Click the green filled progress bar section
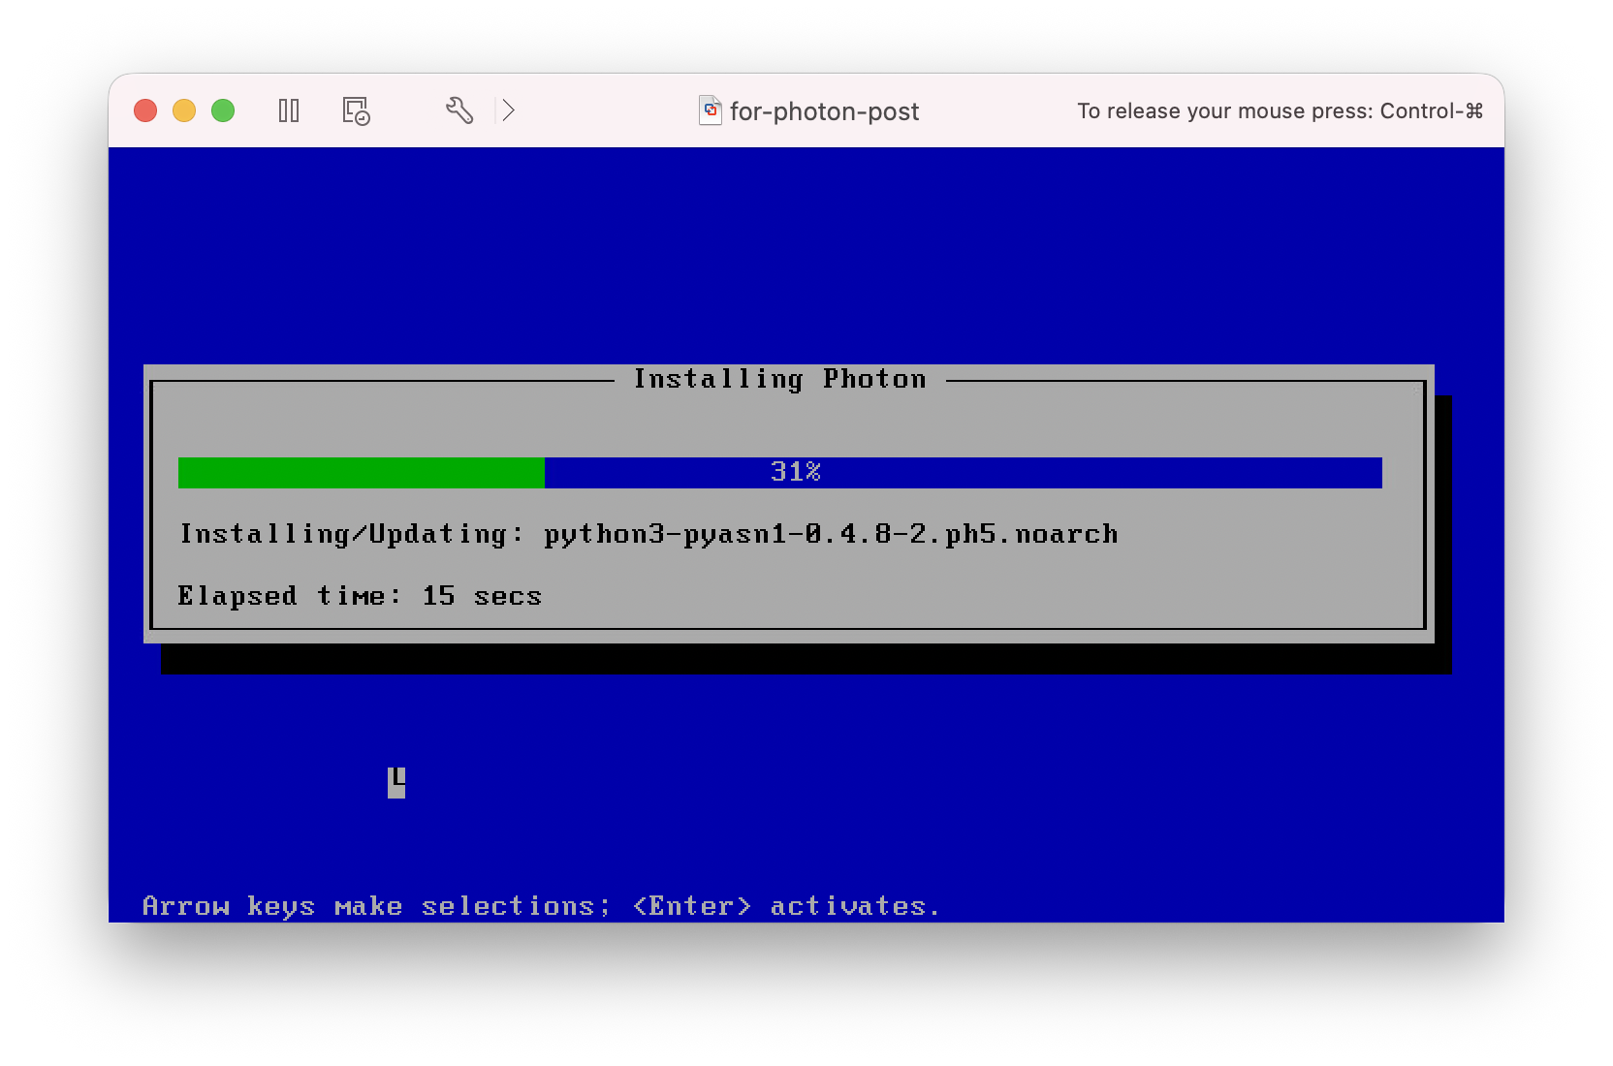Screen dimensions: 1613x1066 coord(361,473)
